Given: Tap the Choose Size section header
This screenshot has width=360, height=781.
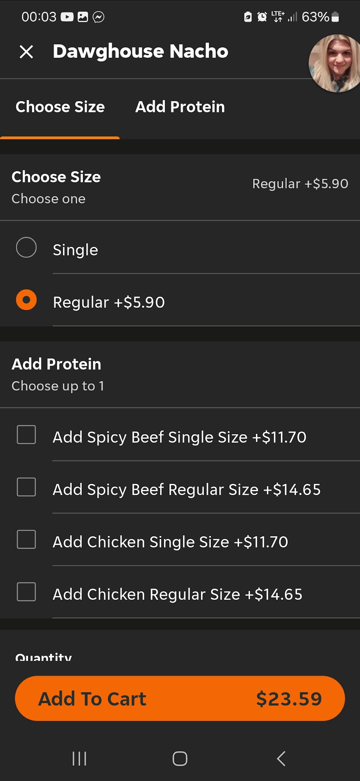Looking at the screenshot, I should click(56, 177).
